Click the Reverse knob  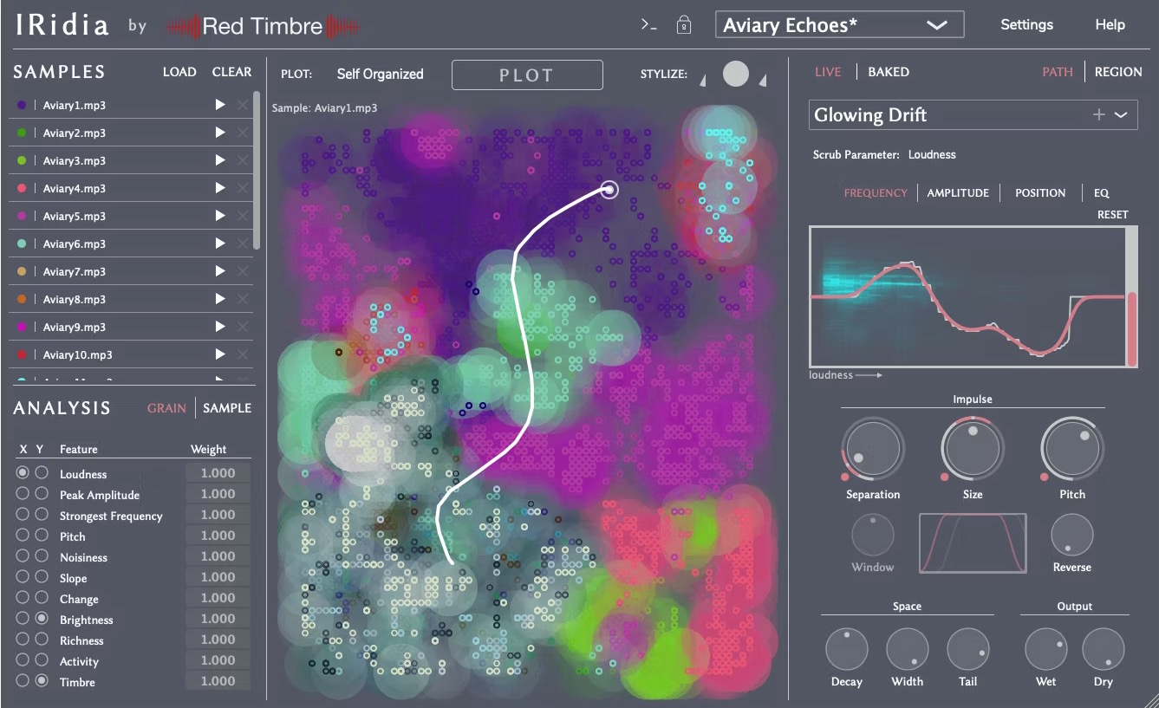(1071, 536)
